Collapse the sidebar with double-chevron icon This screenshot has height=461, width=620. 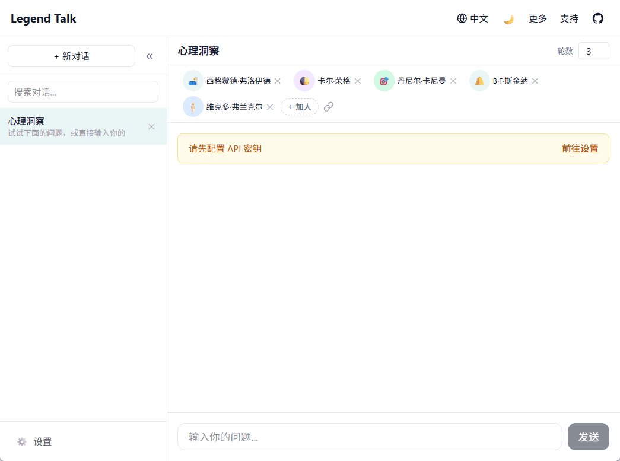point(150,56)
